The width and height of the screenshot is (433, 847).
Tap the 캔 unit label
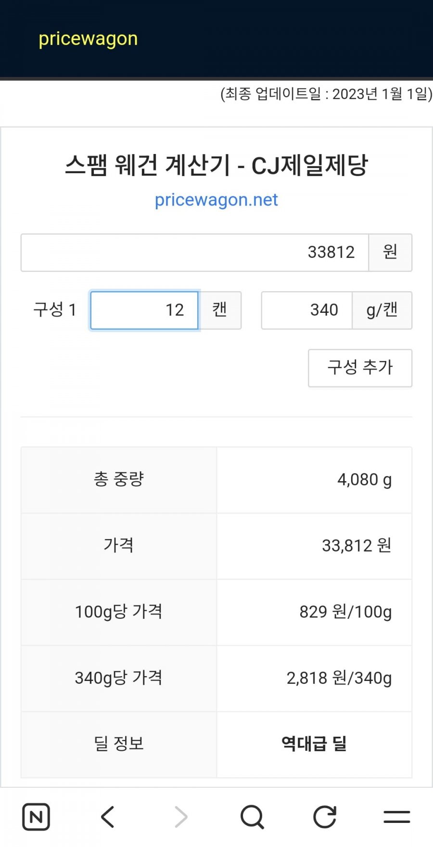(x=220, y=310)
